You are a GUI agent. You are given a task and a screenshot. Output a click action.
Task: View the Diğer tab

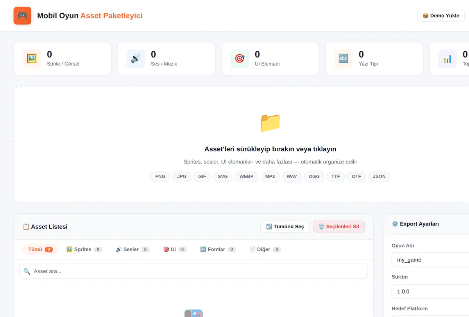pos(265,249)
